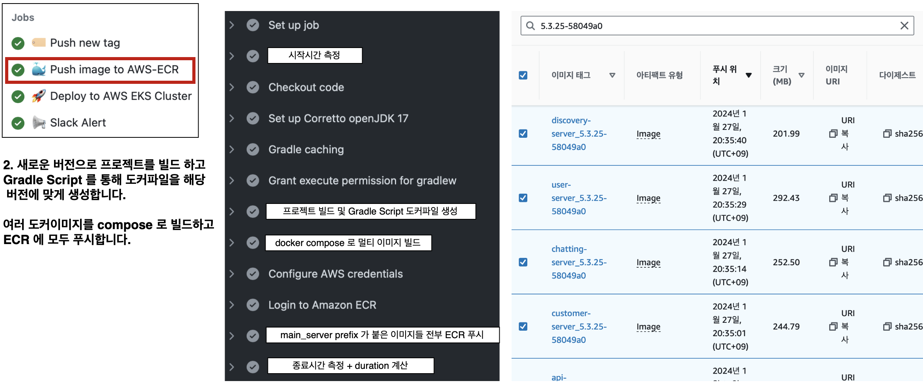The width and height of the screenshot is (923, 385).
Task: Copy the image URI for customer-server
Action: pos(833,327)
